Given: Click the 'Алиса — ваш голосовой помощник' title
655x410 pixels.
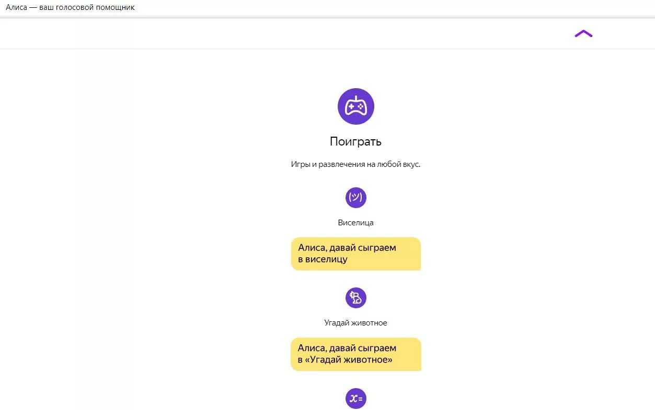Looking at the screenshot, I should 70,8.
